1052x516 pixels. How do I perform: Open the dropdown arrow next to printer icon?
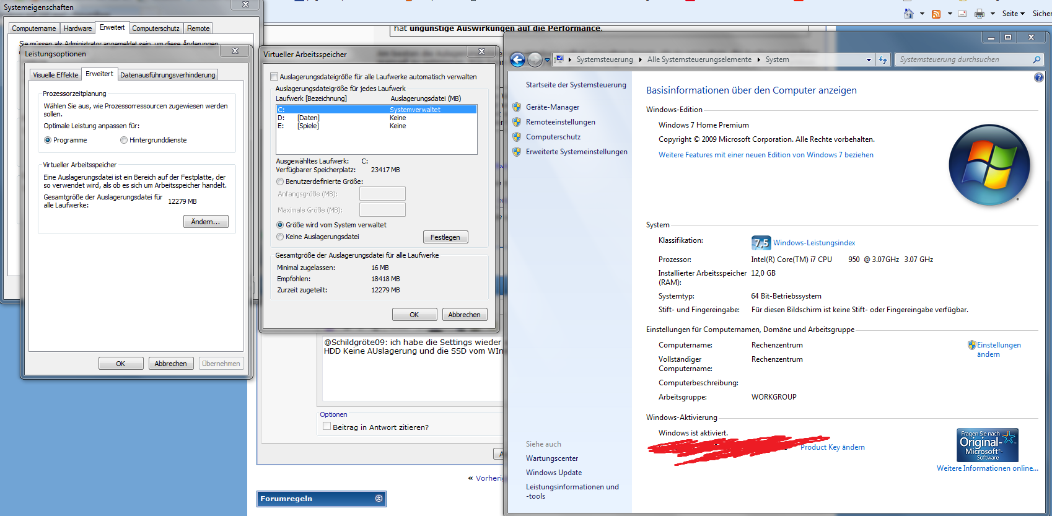pos(993,14)
